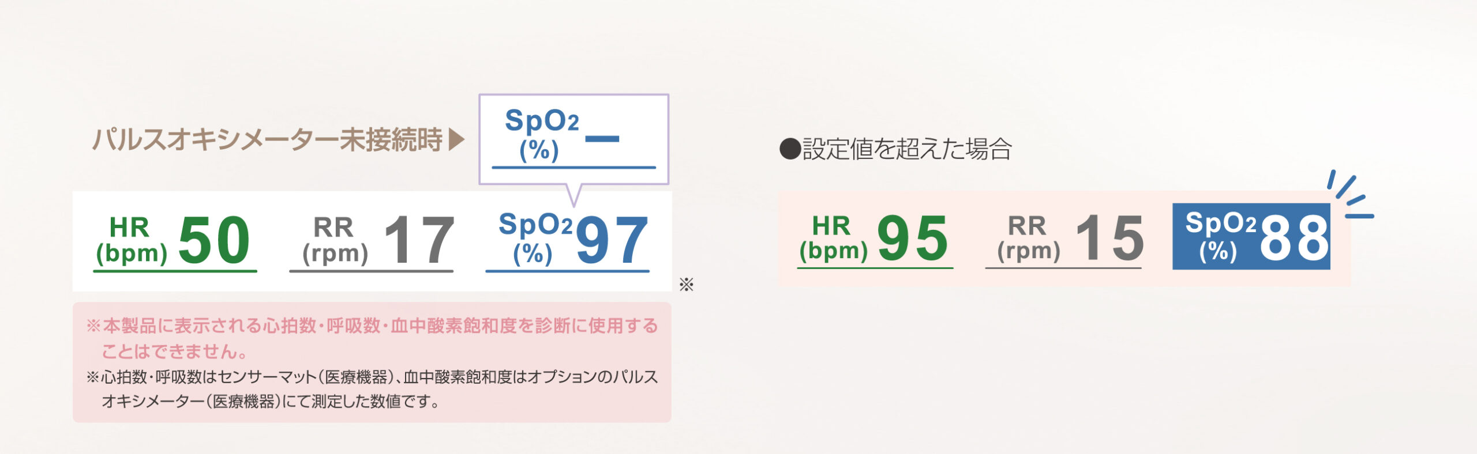Select the green HR (bpm) label beside 50
The height and width of the screenshot is (454, 1477).
(131, 240)
